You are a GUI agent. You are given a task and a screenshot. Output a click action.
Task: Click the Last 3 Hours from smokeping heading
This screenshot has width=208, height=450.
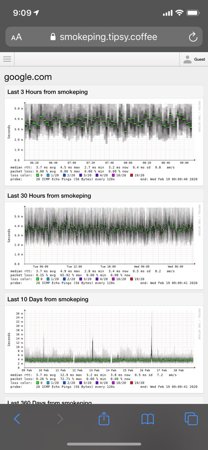click(48, 92)
